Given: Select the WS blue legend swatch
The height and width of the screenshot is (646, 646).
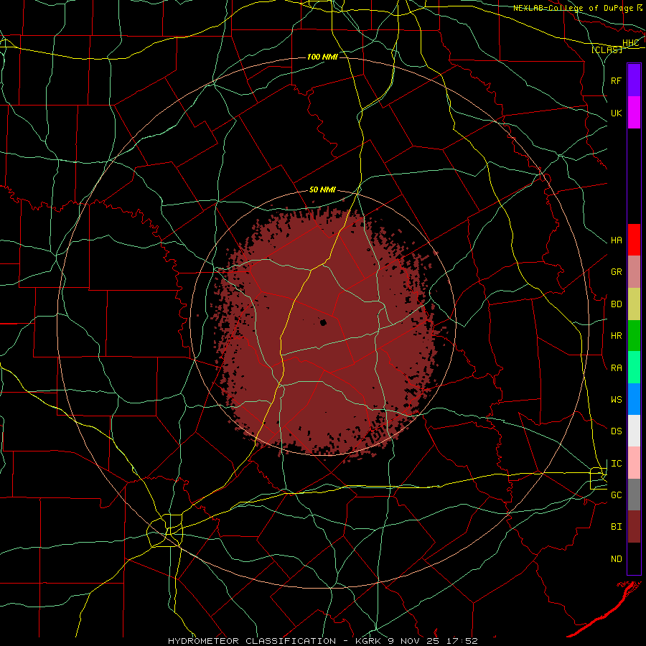Looking at the screenshot, I should pyautogui.click(x=634, y=399).
